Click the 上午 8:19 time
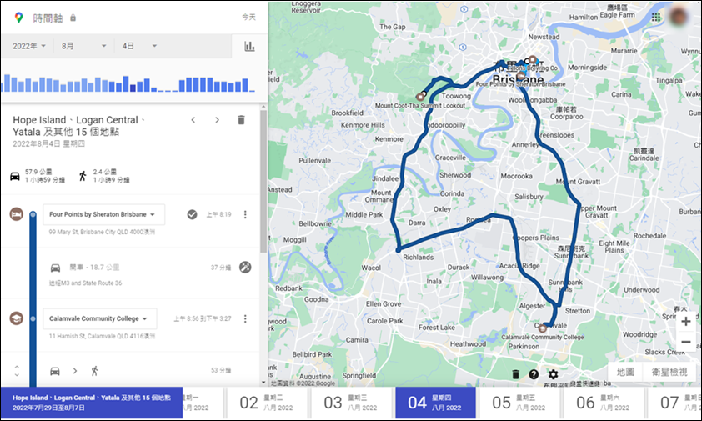Screen dimensions: 702x421 (219, 214)
